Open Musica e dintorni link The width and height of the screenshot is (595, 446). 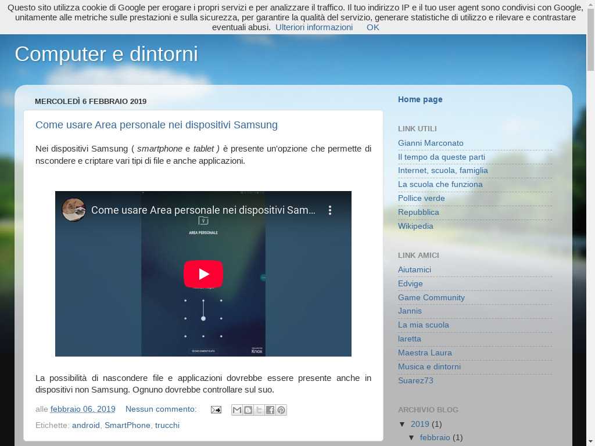429,367
